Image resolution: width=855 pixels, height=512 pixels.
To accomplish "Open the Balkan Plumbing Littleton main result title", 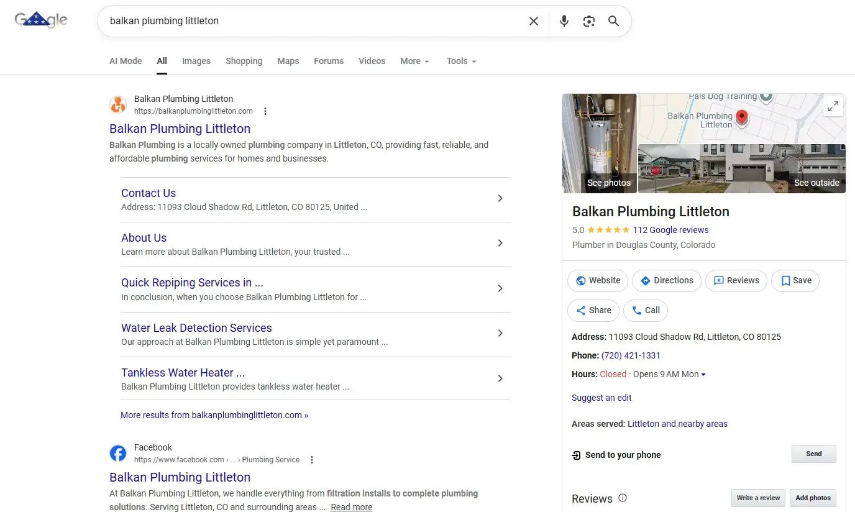I will coord(180,129).
